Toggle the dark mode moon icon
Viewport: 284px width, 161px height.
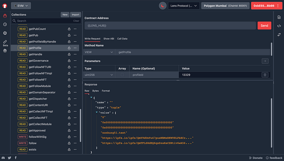coord(163,6)
